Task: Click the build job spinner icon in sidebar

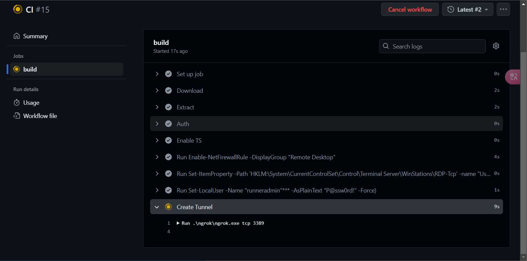Action: coord(17,69)
